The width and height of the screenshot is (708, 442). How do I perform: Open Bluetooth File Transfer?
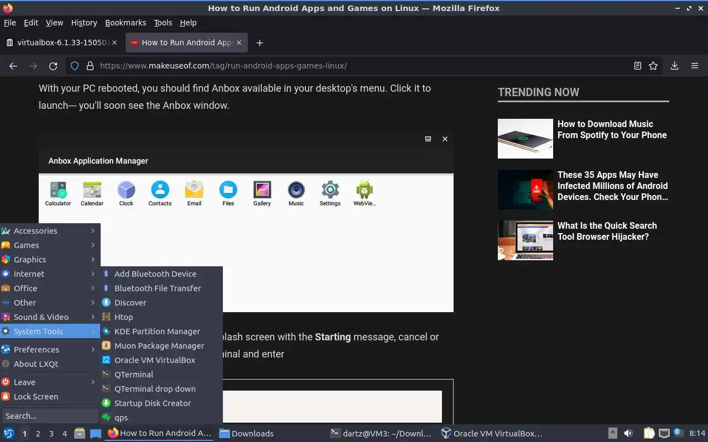[162, 288]
